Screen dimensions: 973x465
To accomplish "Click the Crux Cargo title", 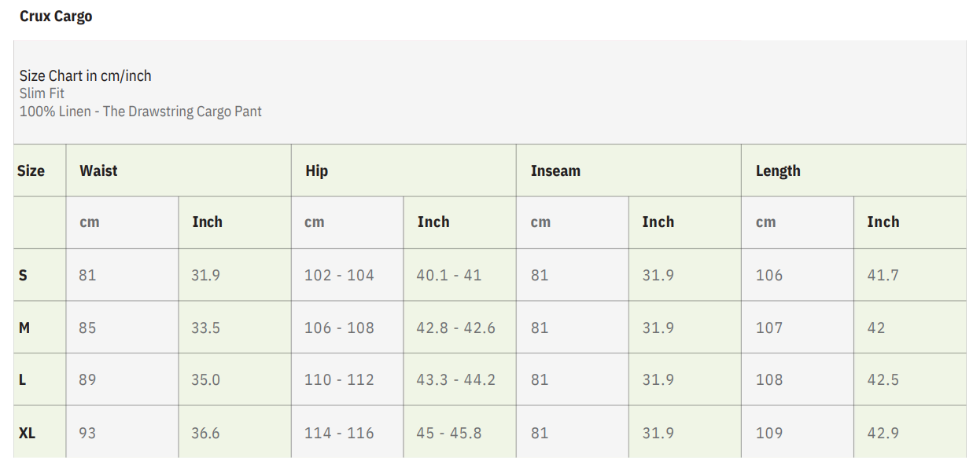I will 56,16.
